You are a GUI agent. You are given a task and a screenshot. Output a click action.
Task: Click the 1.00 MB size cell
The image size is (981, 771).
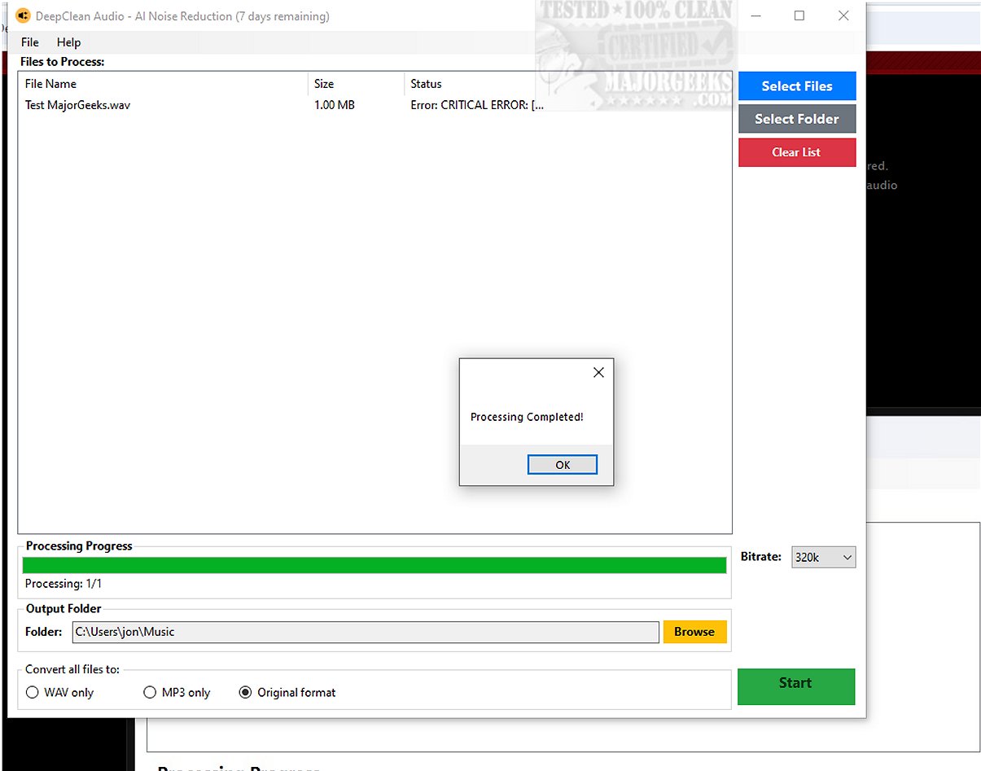pyautogui.click(x=335, y=105)
